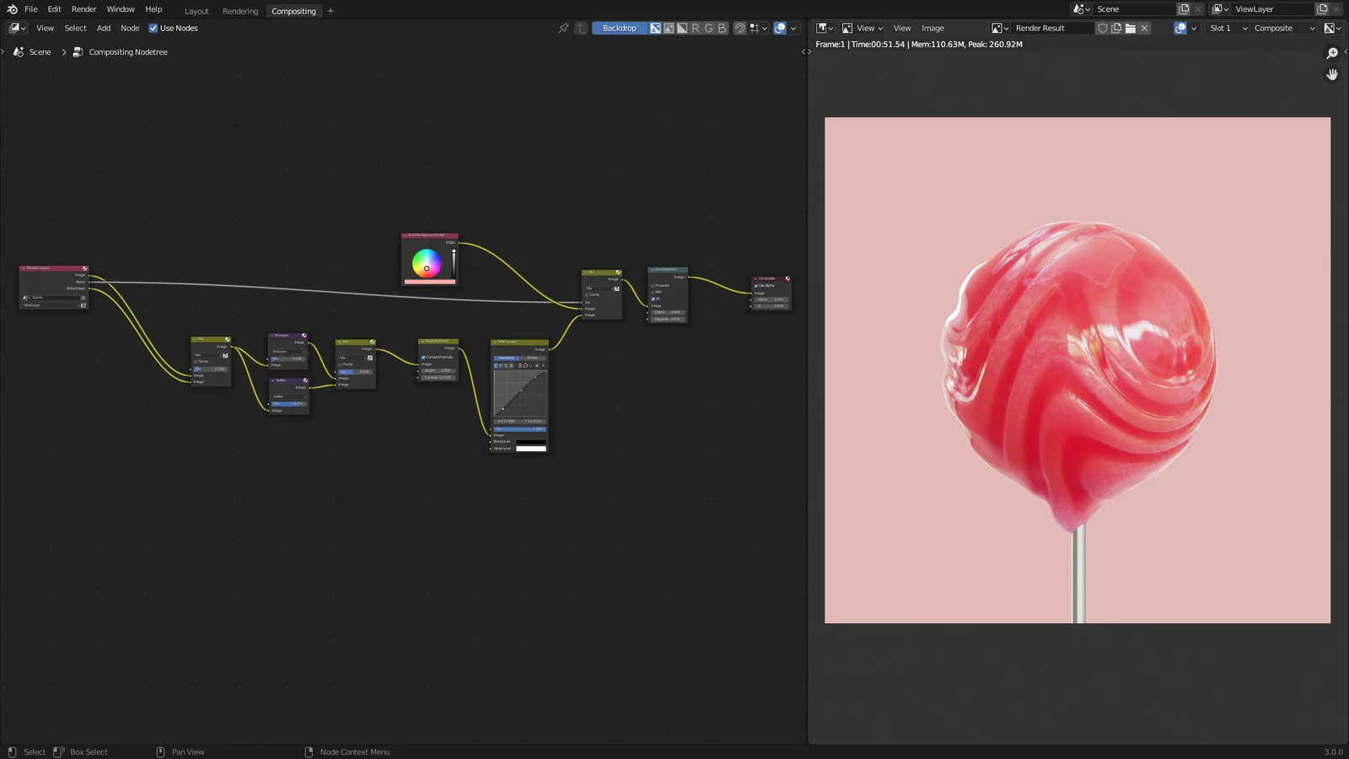Select the pan hand tool in the image viewer

(1332, 75)
